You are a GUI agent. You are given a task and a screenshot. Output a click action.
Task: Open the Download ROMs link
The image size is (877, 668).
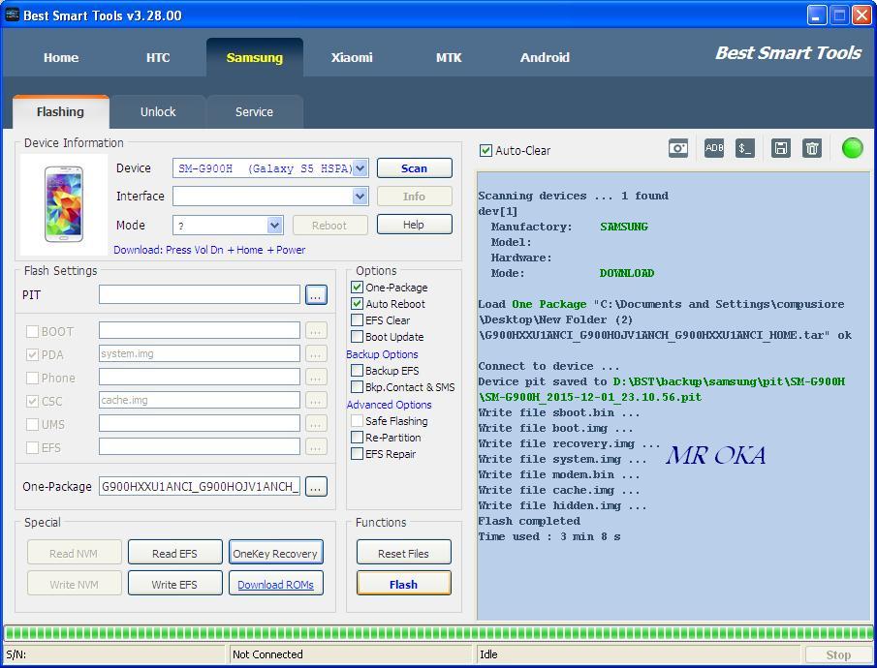275,585
